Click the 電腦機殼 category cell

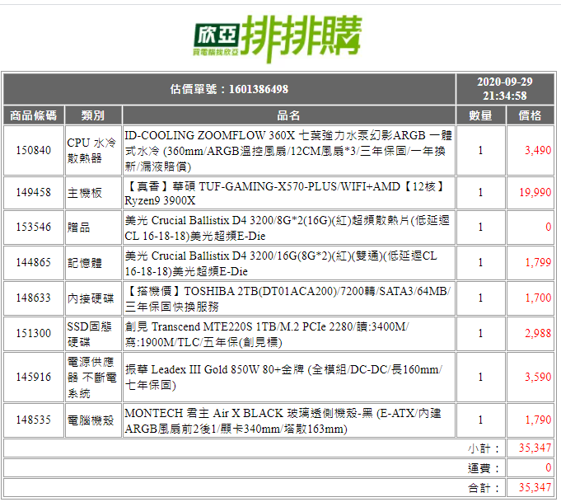click(93, 420)
